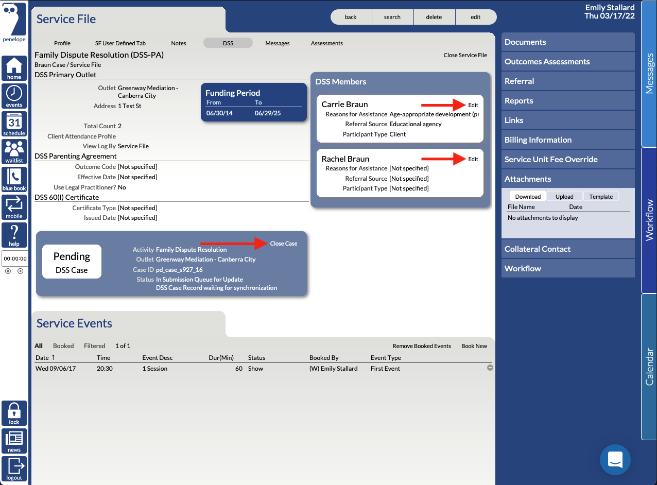Expand the Workflow section in right panel
Viewport: 657px width, 485px height.
pos(568,269)
